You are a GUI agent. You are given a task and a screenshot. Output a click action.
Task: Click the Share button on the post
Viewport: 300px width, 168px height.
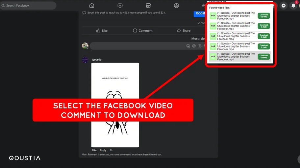(x=184, y=30)
